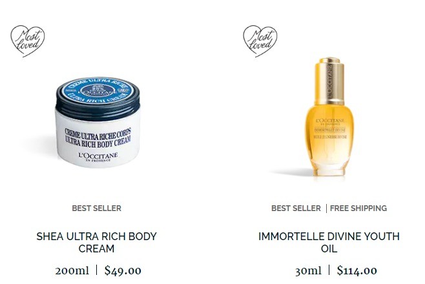Open Shea Ultra Rich Body Cream title link
Viewport: 425px width, 284px height.
click(x=96, y=242)
